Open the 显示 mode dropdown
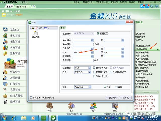The height and width of the screenshot is (121, 161). [90, 72]
